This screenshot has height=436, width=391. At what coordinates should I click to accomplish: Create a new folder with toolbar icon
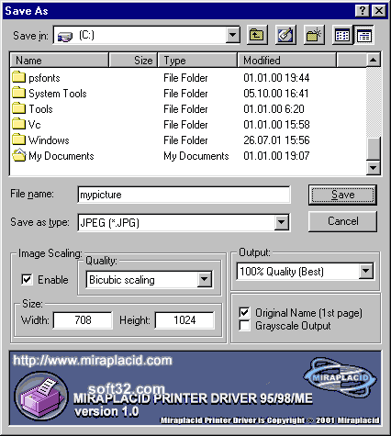(x=314, y=36)
